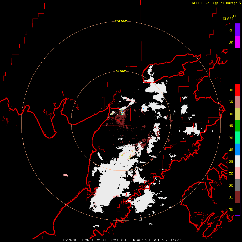Click the HA red legend swatch
The width and height of the screenshot is (242, 242).
237,90
